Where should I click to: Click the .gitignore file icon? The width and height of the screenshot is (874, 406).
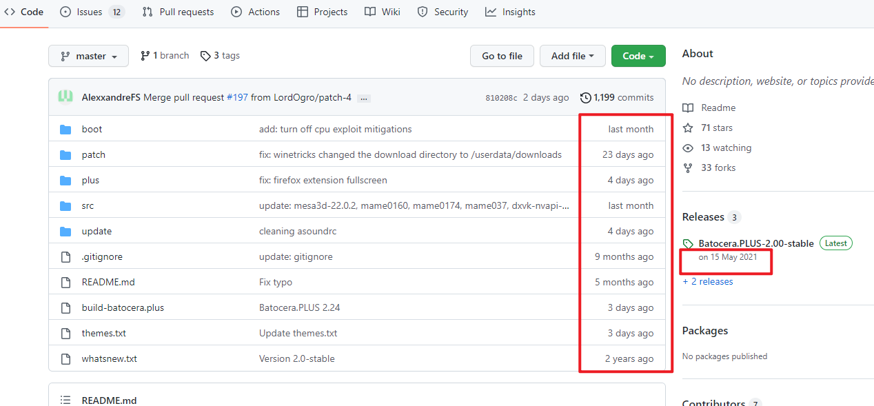pyautogui.click(x=65, y=257)
